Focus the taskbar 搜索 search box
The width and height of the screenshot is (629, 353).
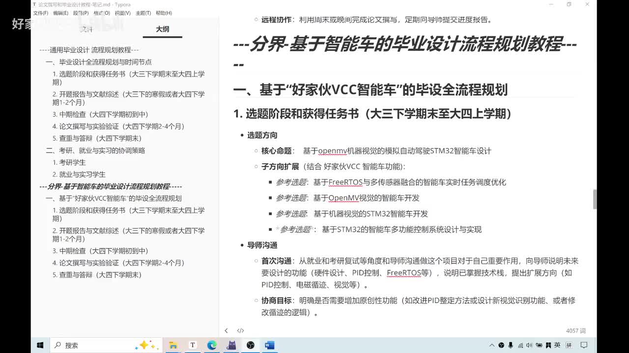(106, 345)
